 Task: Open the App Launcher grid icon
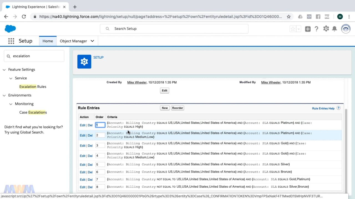pos(11,41)
